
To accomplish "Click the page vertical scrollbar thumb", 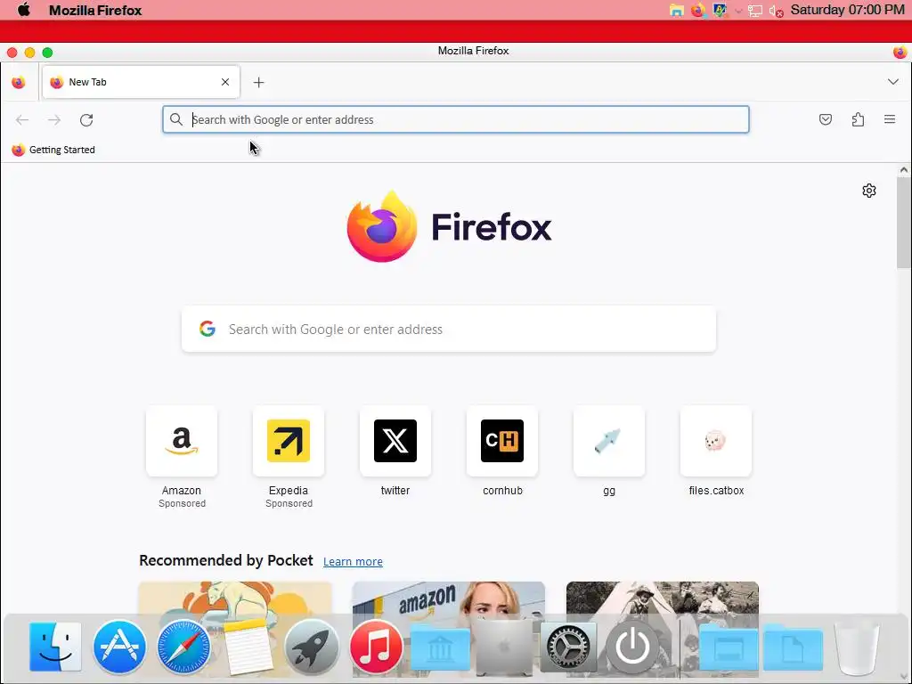I will 903,222.
